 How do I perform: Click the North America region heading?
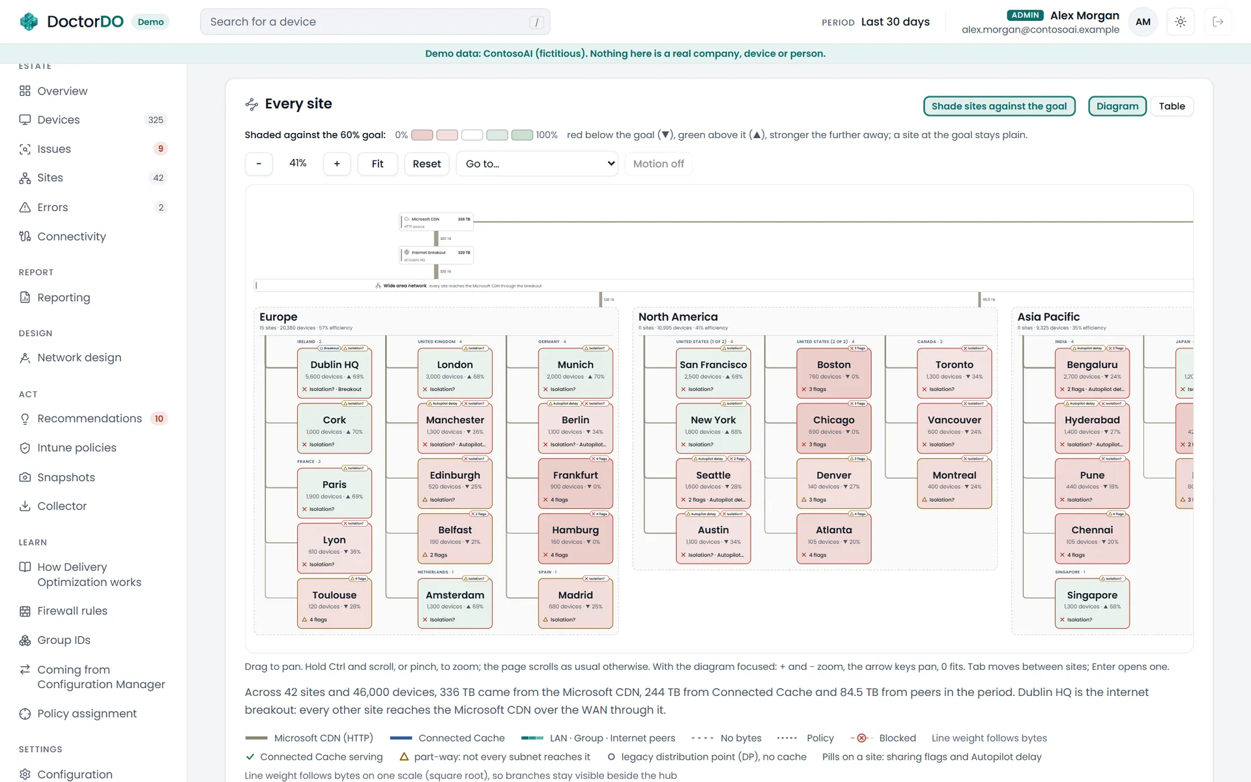[x=678, y=317]
